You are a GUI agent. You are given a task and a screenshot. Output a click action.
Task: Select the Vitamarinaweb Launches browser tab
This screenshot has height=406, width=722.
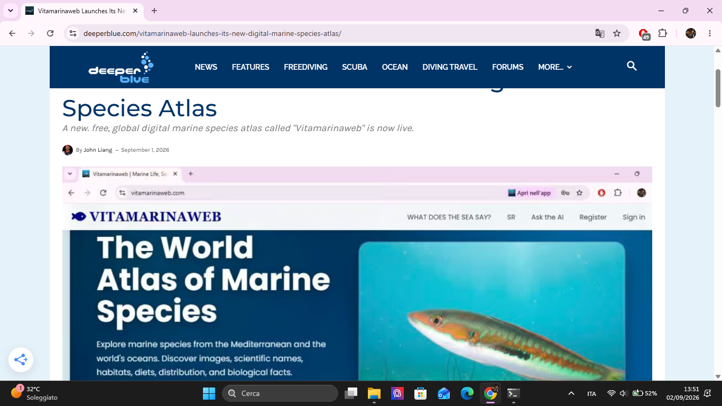click(x=82, y=11)
